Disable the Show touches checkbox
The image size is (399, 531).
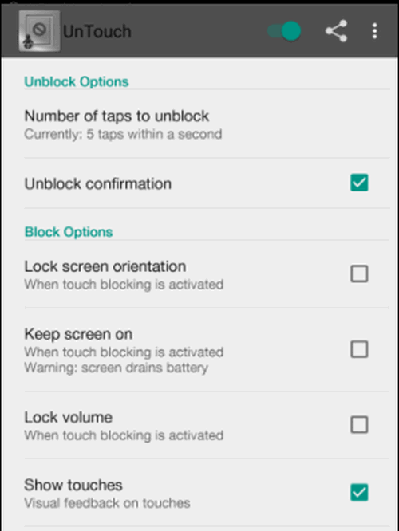359,493
